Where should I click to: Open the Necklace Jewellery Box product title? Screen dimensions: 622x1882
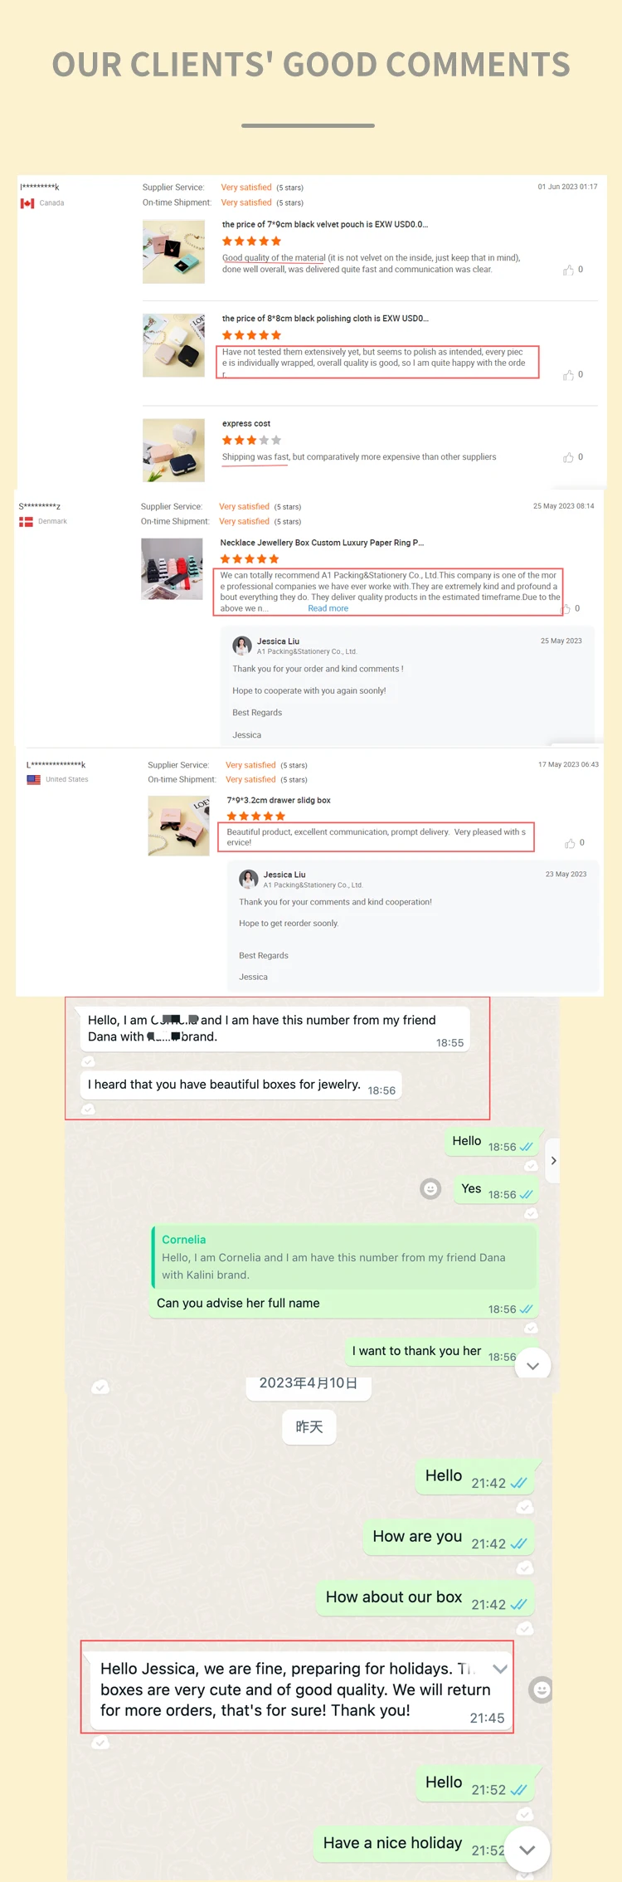pos(322,543)
